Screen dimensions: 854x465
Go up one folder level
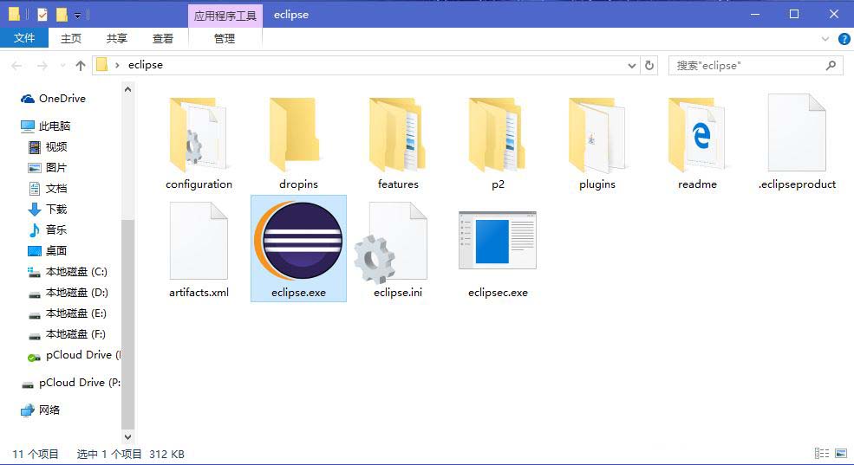pos(81,66)
